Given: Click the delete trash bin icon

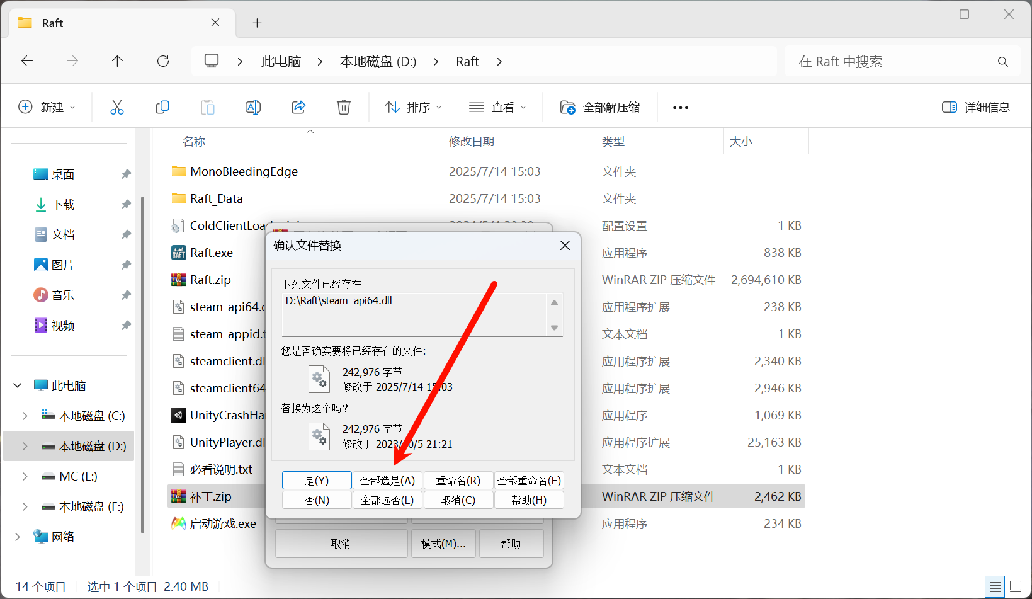Looking at the screenshot, I should (x=344, y=107).
